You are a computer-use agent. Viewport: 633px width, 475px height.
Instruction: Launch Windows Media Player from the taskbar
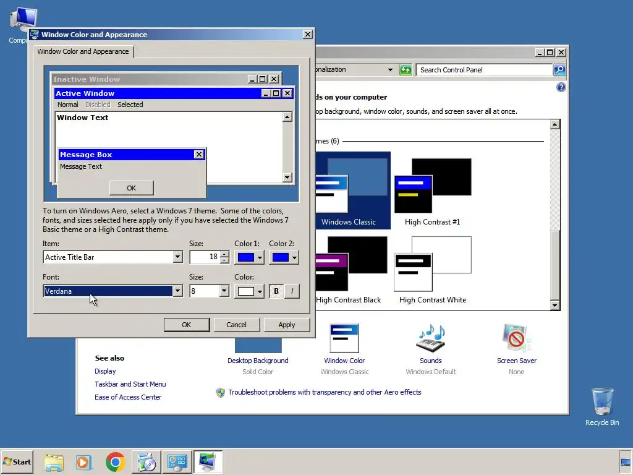click(84, 462)
